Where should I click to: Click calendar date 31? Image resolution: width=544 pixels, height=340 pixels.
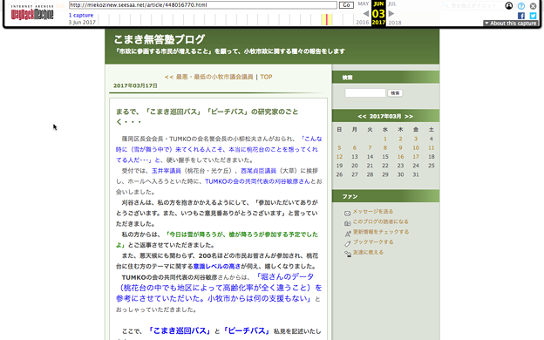point(416,174)
